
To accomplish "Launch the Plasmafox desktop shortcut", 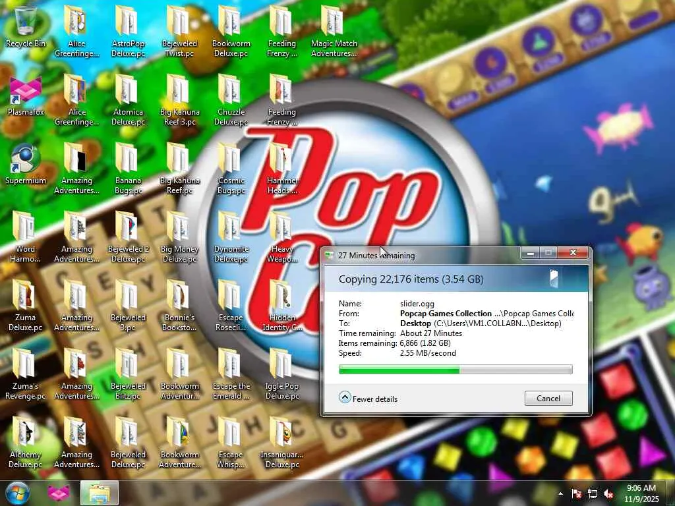I will tap(26, 96).
